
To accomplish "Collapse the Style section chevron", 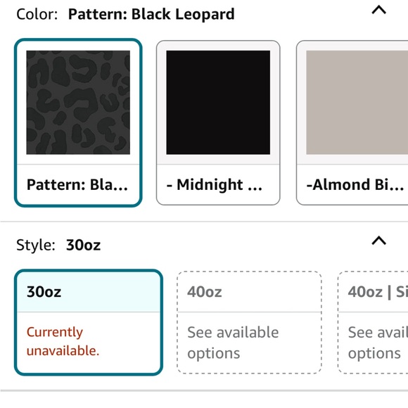I will pos(378,241).
